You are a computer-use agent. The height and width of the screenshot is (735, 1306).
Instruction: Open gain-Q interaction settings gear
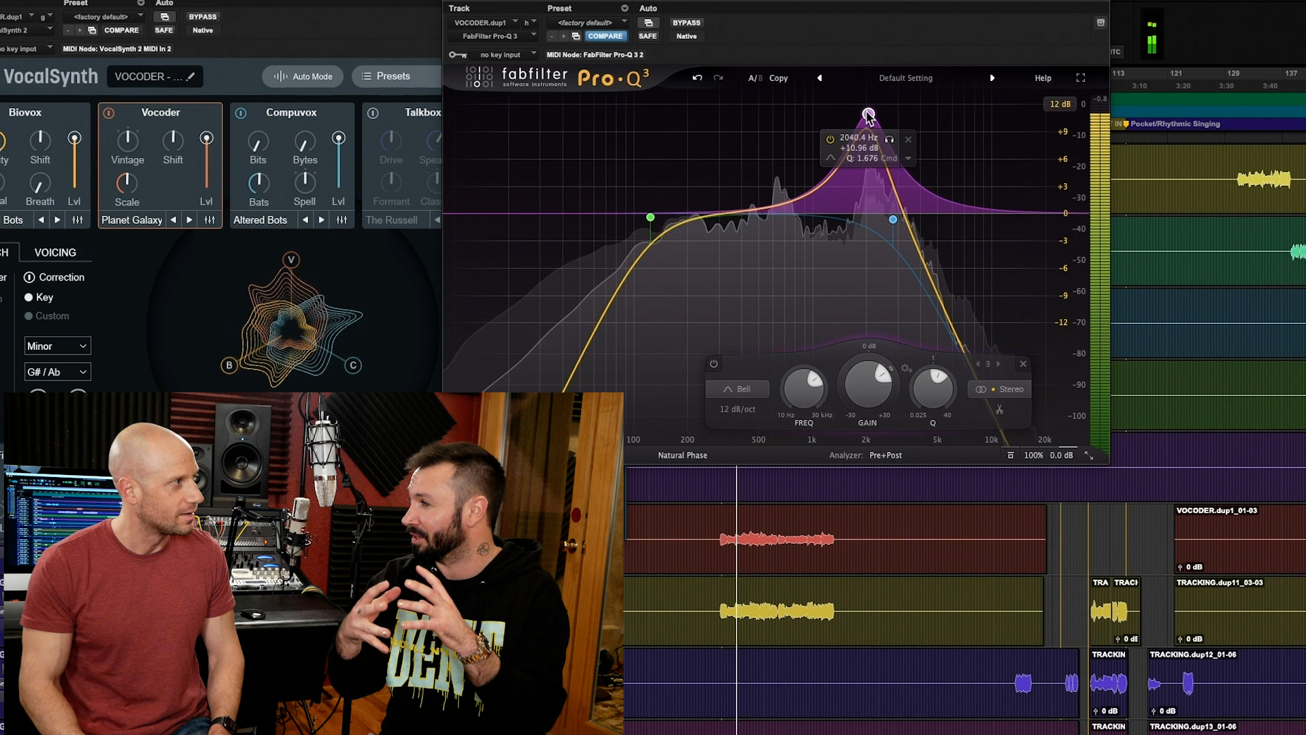point(906,368)
